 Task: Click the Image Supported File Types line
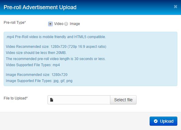pyautogui.click(x=39, y=81)
